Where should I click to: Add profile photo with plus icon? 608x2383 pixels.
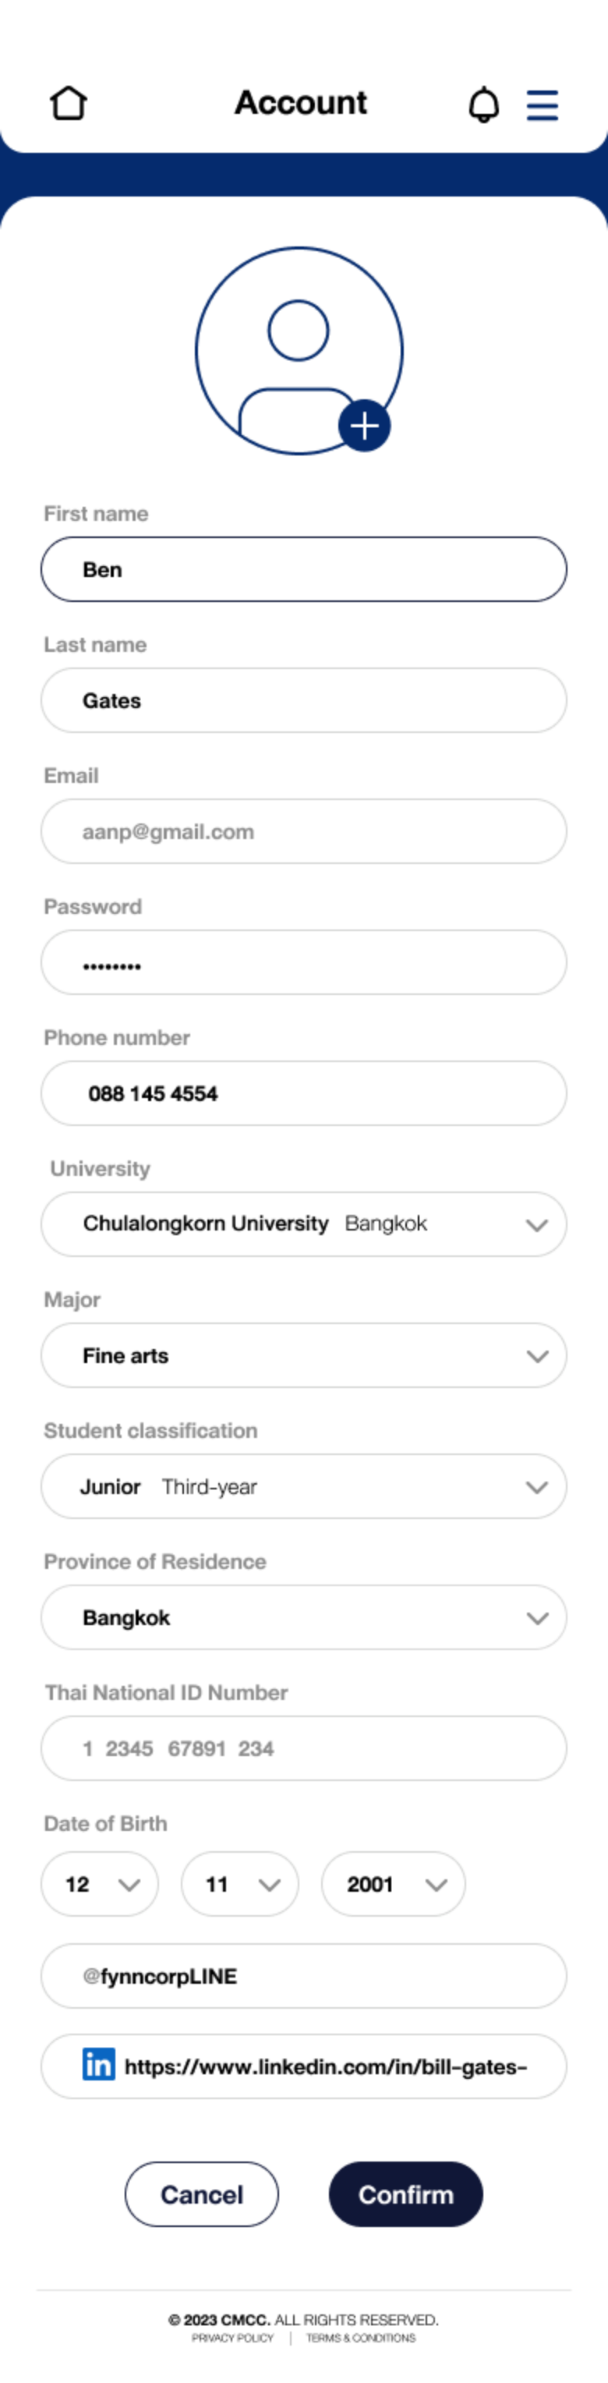pyautogui.click(x=365, y=426)
